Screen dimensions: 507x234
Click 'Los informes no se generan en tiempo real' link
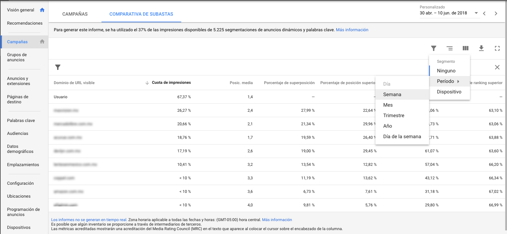click(89, 220)
